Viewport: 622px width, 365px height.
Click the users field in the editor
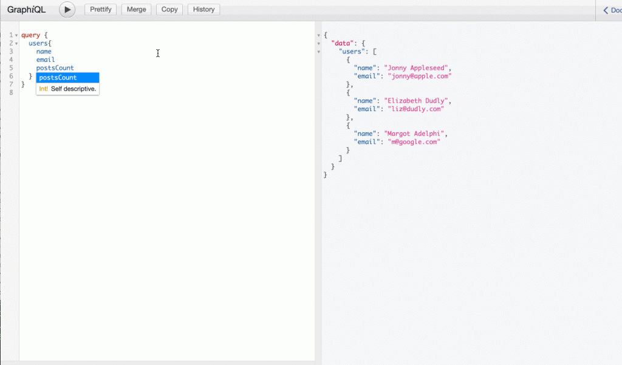point(38,43)
